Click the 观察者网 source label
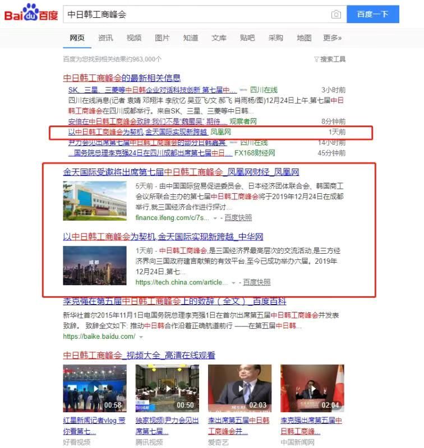424x448 pixels. (243, 122)
